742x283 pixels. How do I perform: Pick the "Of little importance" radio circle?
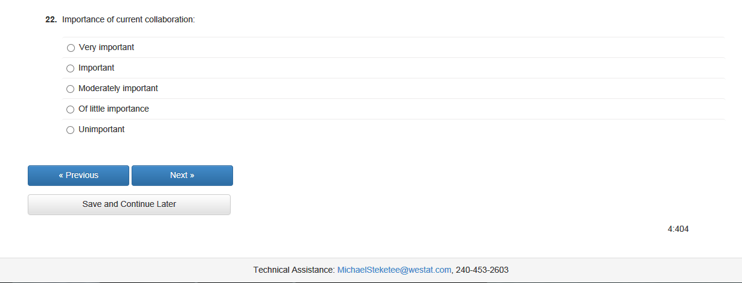71,109
